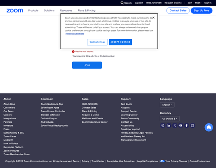The height and width of the screenshot is (168, 216).
Task: Open Press footer link
Action: [x=6, y=129]
